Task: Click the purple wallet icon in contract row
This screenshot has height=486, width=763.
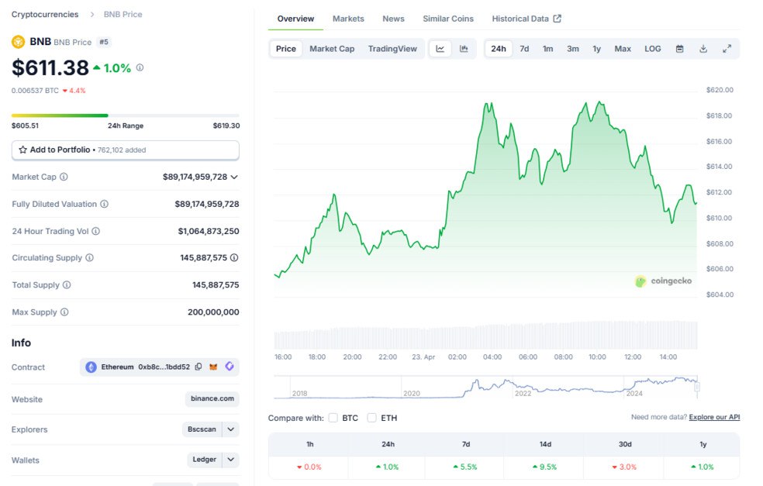Action: point(230,367)
